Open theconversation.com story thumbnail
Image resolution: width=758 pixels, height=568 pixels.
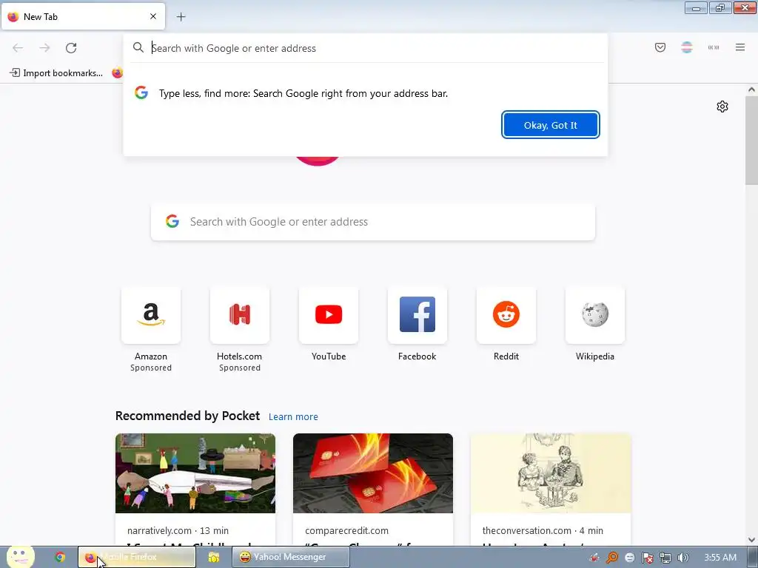(551, 473)
